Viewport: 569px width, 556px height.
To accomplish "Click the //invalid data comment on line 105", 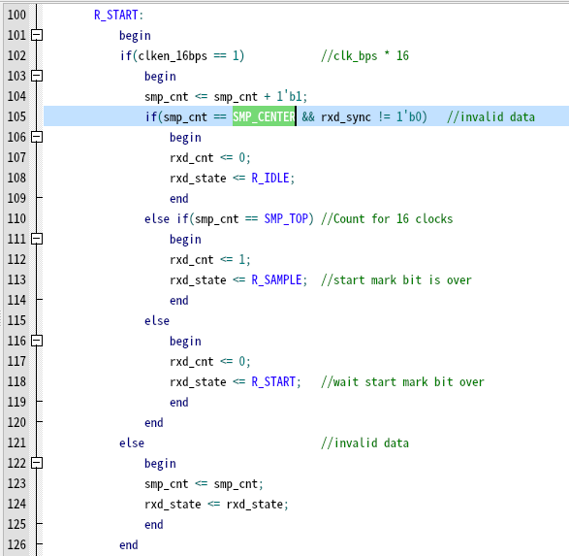I will (x=491, y=117).
